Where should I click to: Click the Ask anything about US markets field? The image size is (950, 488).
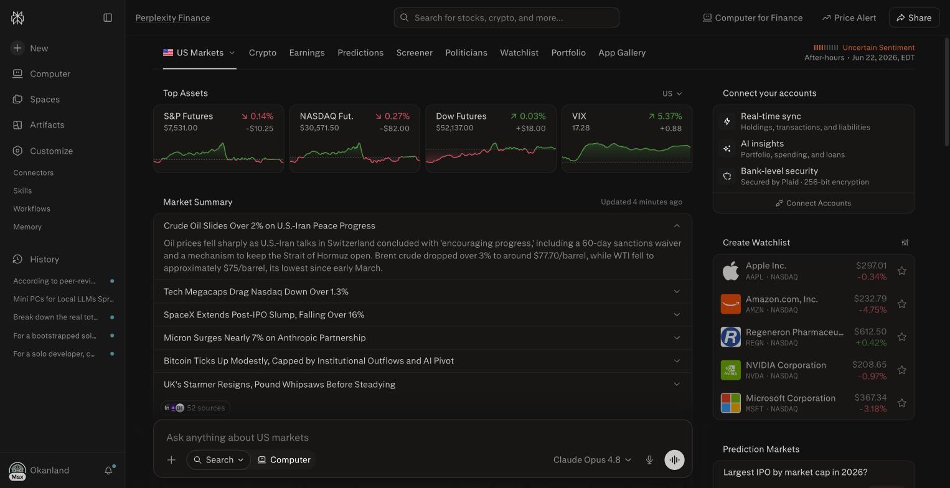pos(423,438)
